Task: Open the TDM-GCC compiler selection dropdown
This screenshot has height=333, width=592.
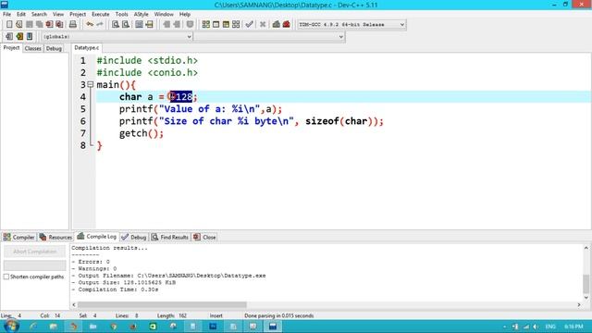Action: coord(351,25)
